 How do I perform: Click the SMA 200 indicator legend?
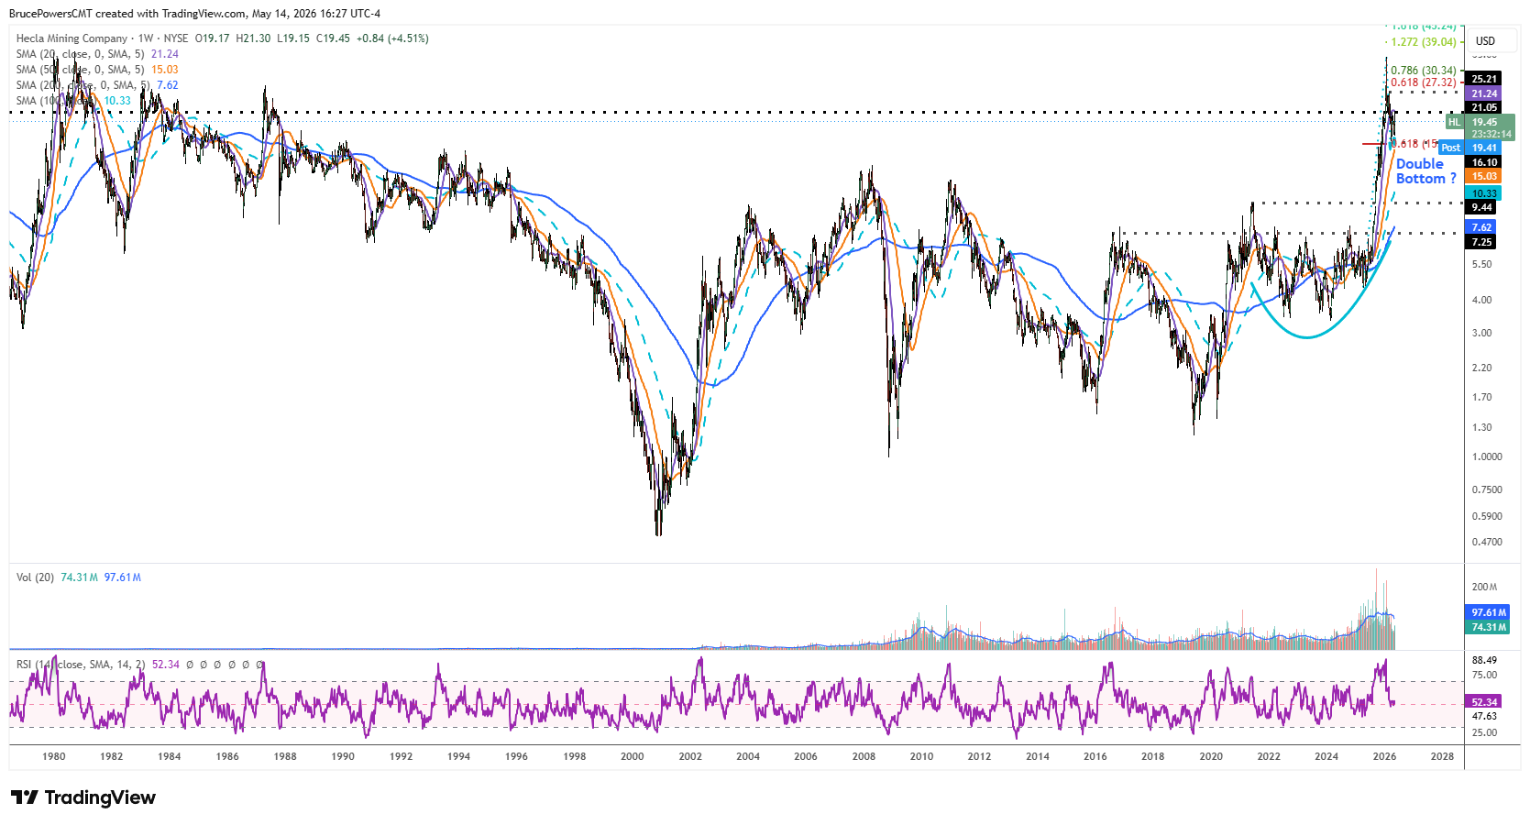[x=97, y=85]
